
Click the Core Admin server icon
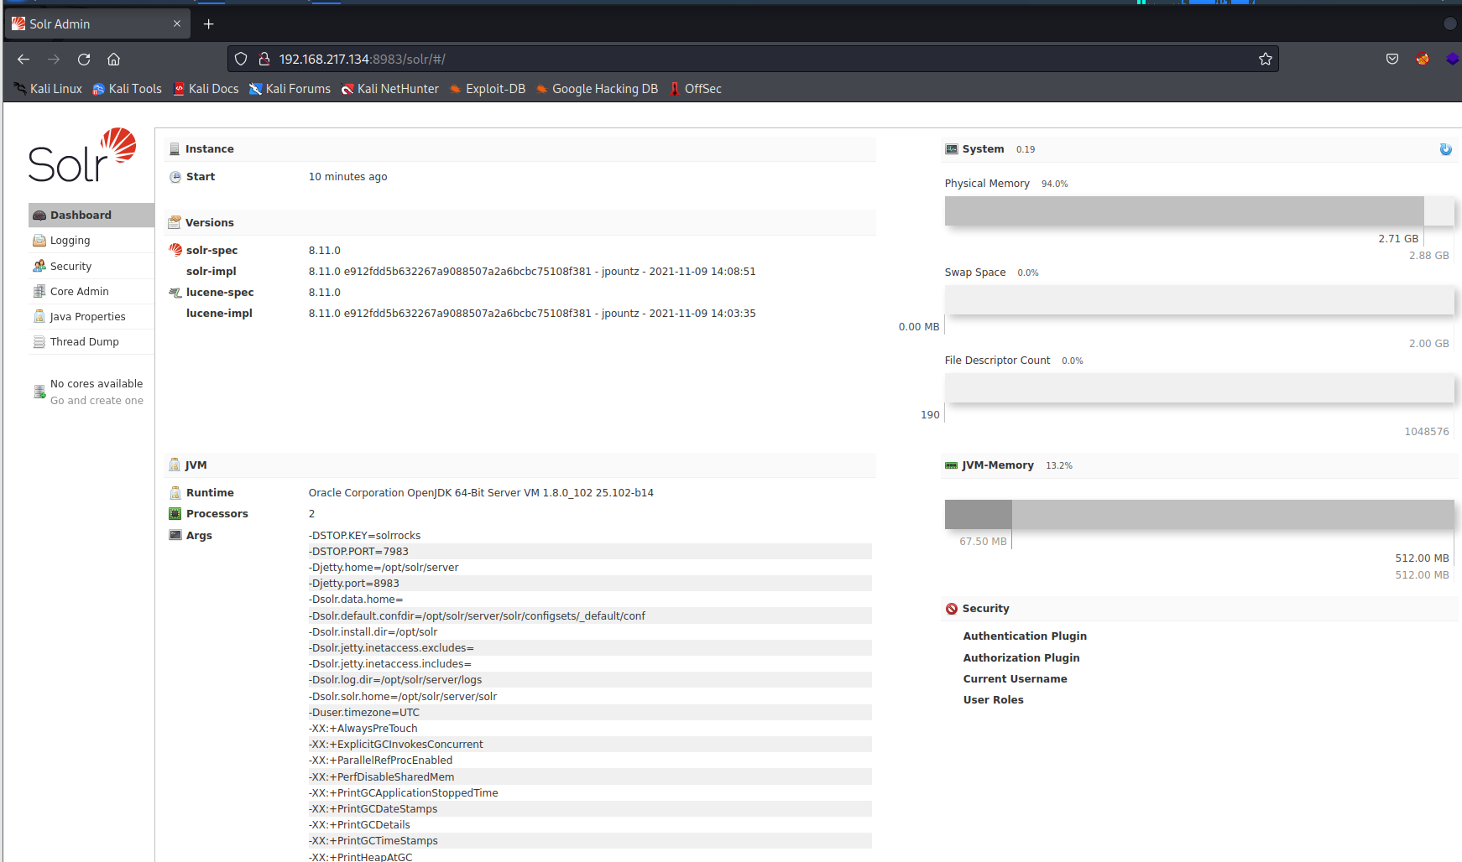tap(39, 291)
